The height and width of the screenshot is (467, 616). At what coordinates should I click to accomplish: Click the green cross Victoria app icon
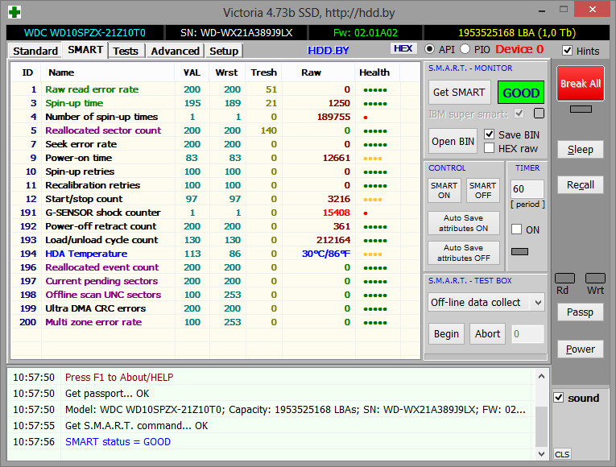(14, 12)
